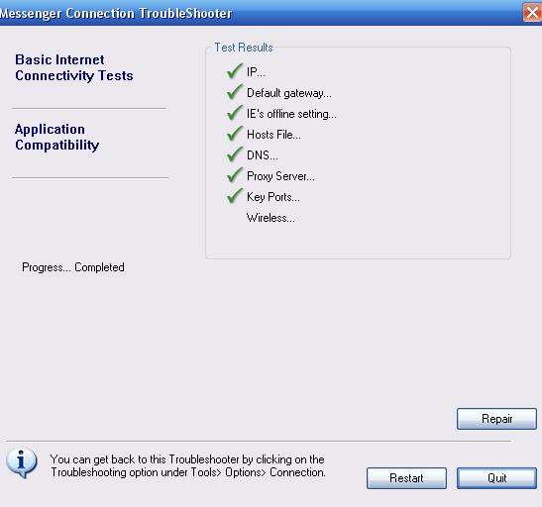
Task: Click the DNS... result text
Action: [x=262, y=155]
